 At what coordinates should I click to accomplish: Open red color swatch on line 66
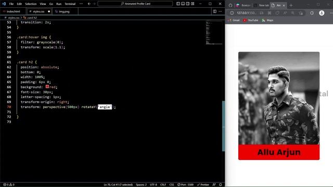click(x=47, y=87)
